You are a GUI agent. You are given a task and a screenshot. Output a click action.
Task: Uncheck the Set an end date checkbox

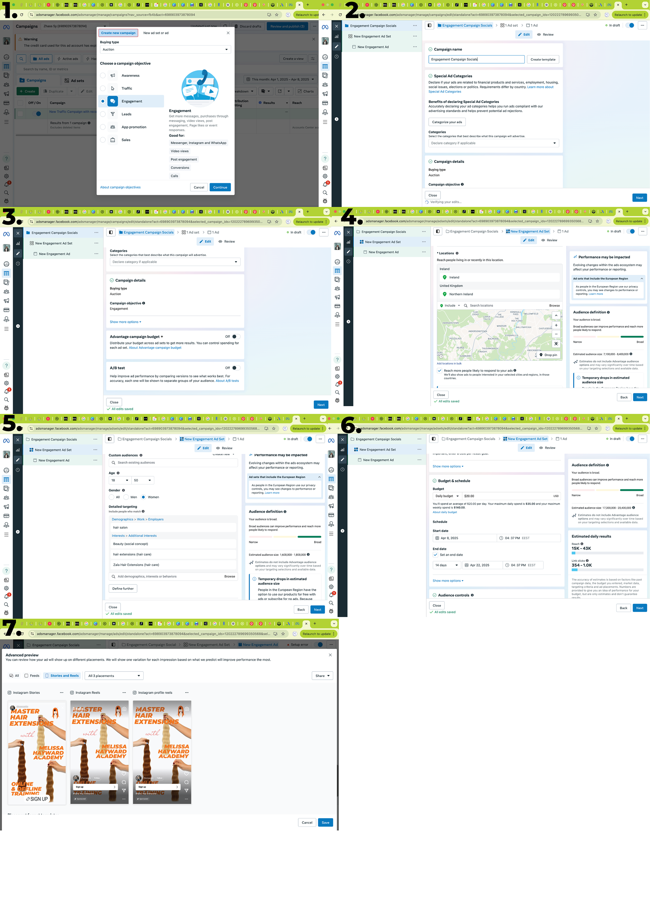click(x=435, y=555)
